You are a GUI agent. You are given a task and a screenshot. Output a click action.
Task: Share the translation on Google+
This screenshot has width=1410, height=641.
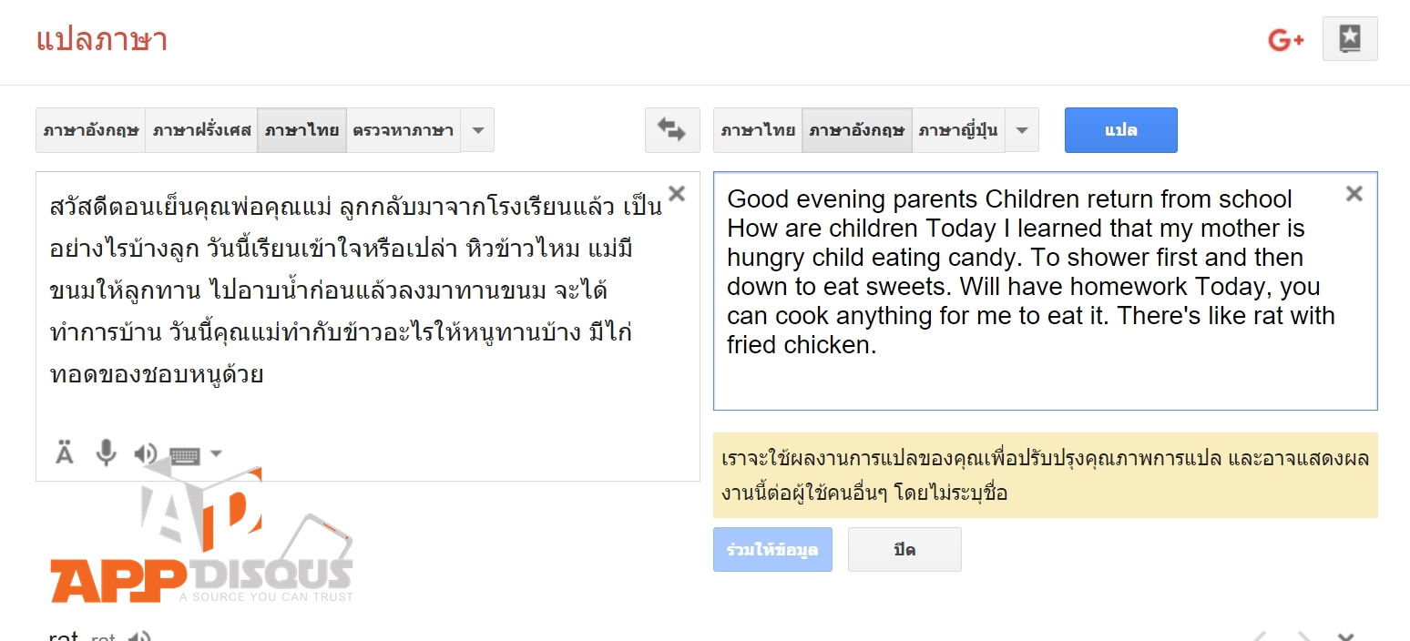1284,39
